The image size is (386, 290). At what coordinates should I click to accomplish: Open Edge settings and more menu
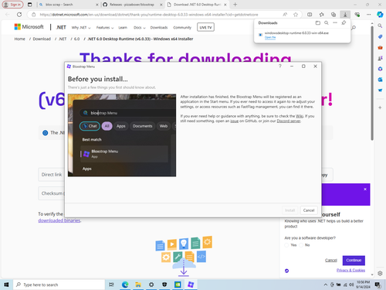click(x=368, y=15)
